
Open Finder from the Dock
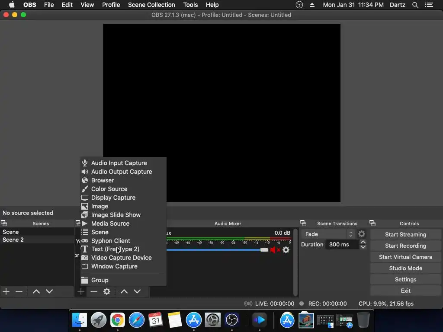point(80,320)
